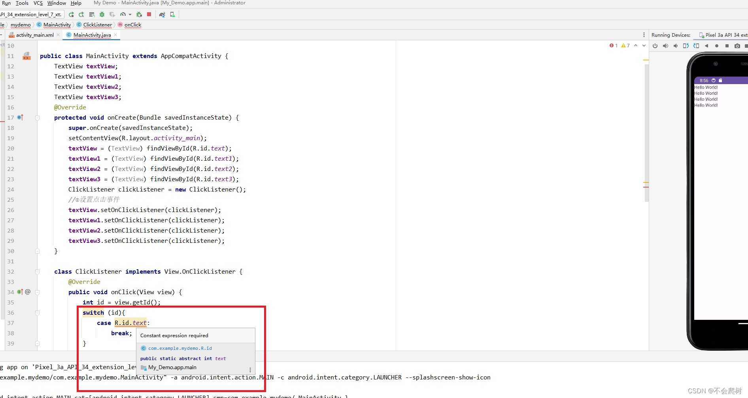The width and height of the screenshot is (748, 398).
Task: Click the emulator power button icon
Action: [655, 46]
